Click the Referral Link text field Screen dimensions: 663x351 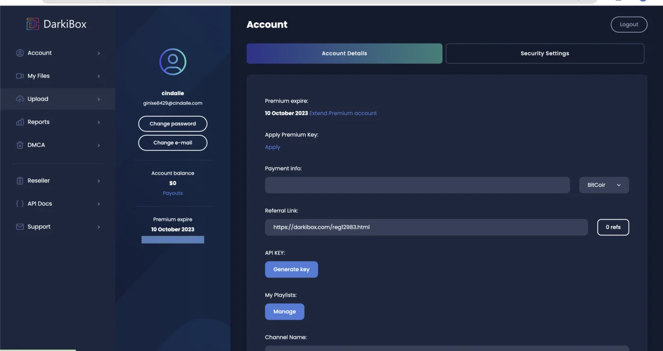pyautogui.click(x=426, y=227)
